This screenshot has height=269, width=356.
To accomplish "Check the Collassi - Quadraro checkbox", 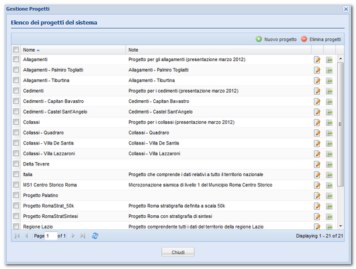I will coord(16,132).
